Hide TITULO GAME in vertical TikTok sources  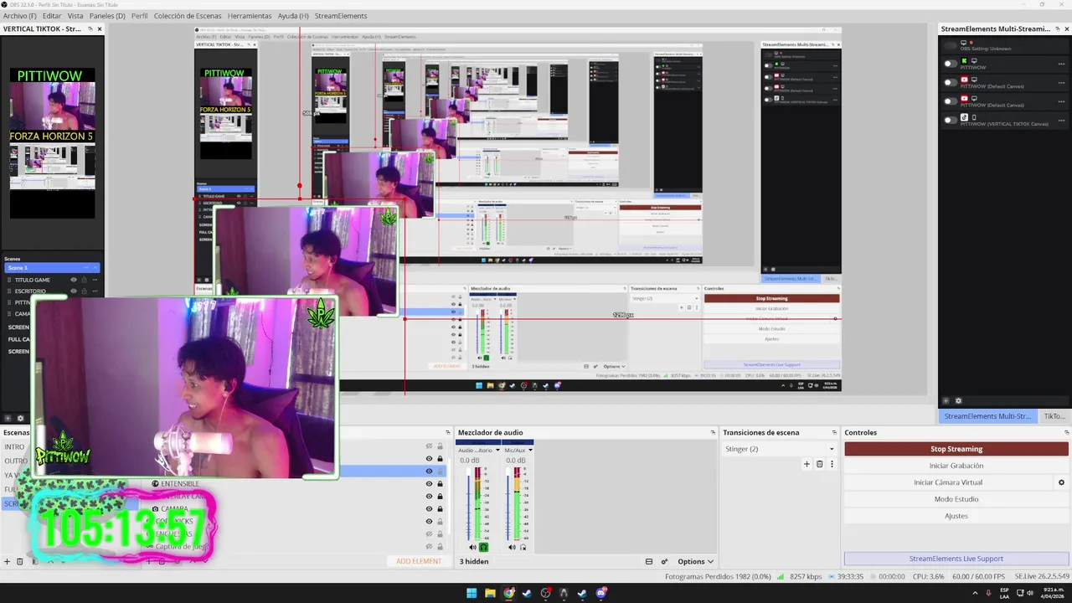[74, 280]
